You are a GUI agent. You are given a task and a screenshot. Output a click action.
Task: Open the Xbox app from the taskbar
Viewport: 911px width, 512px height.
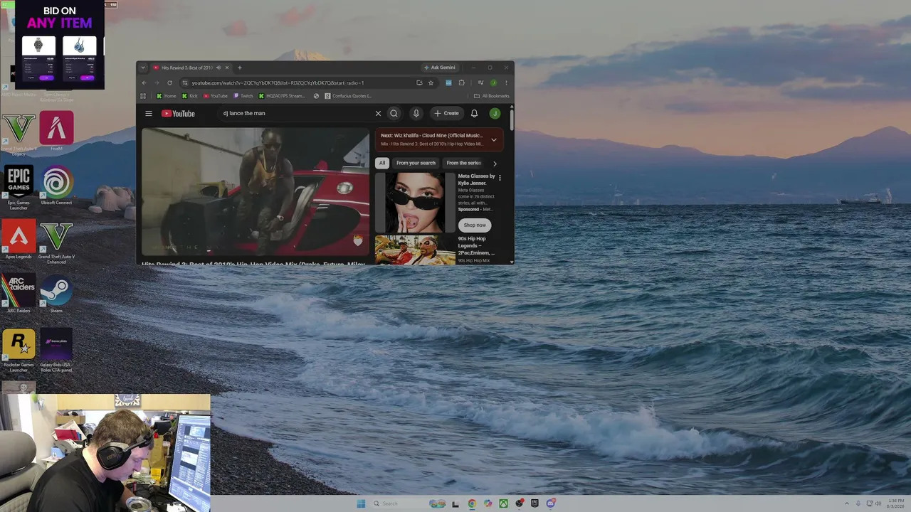click(503, 503)
